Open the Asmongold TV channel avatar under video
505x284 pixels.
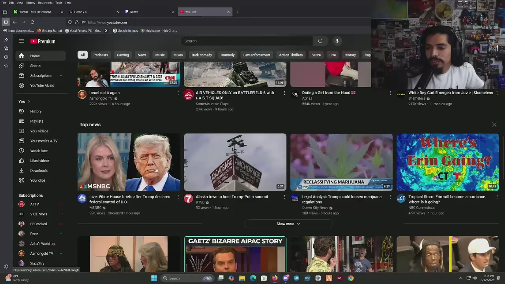click(82, 94)
